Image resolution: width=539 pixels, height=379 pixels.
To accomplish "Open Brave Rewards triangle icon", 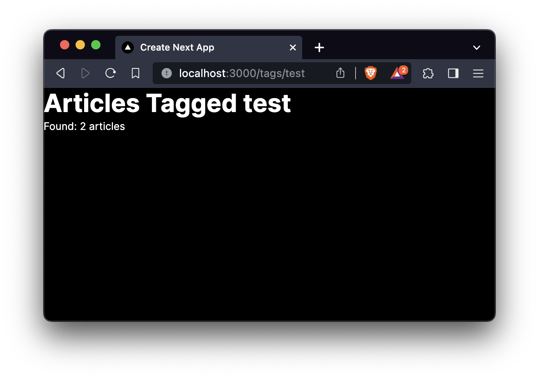I will (398, 73).
